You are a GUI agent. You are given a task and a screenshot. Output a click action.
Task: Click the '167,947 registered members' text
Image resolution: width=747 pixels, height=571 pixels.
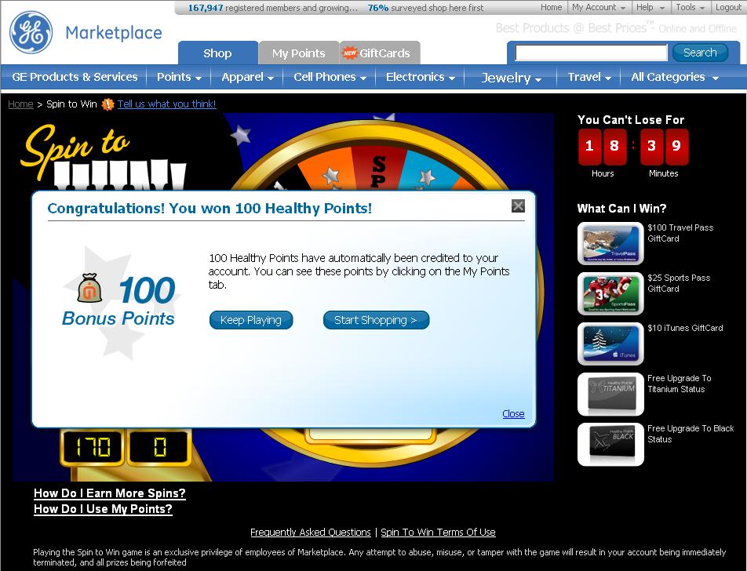click(x=272, y=8)
